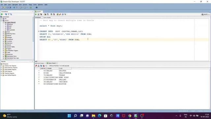Expand the Sequences tree node
Screen dimensions: 211x119
point(4,54)
